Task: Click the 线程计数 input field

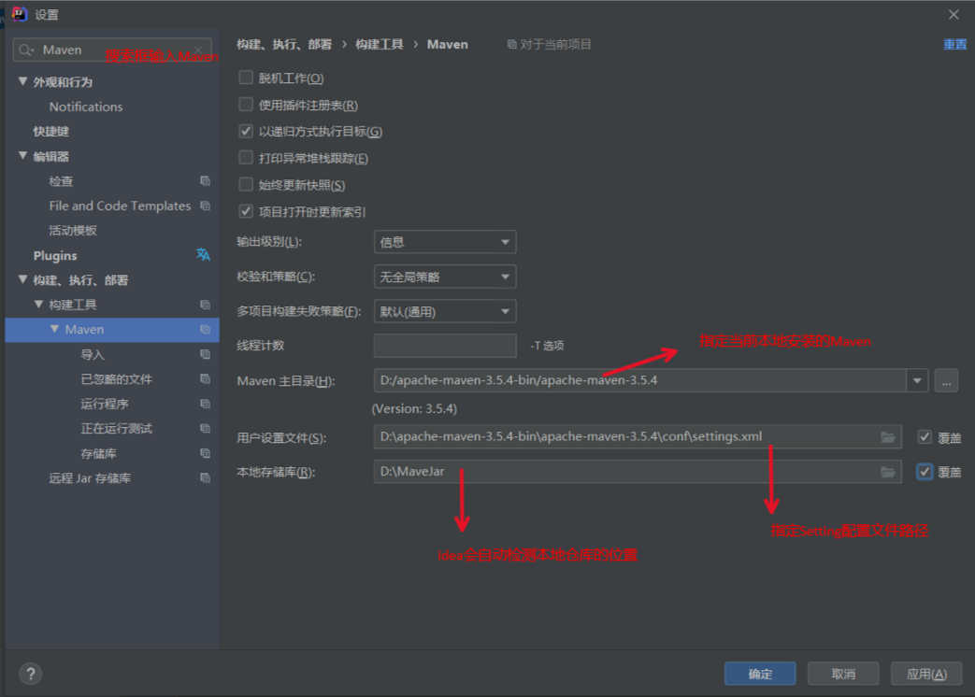Action: [445, 346]
